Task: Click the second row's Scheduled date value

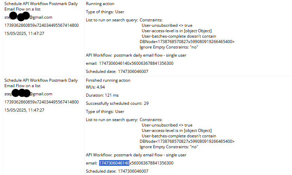Action: point(133,171)
